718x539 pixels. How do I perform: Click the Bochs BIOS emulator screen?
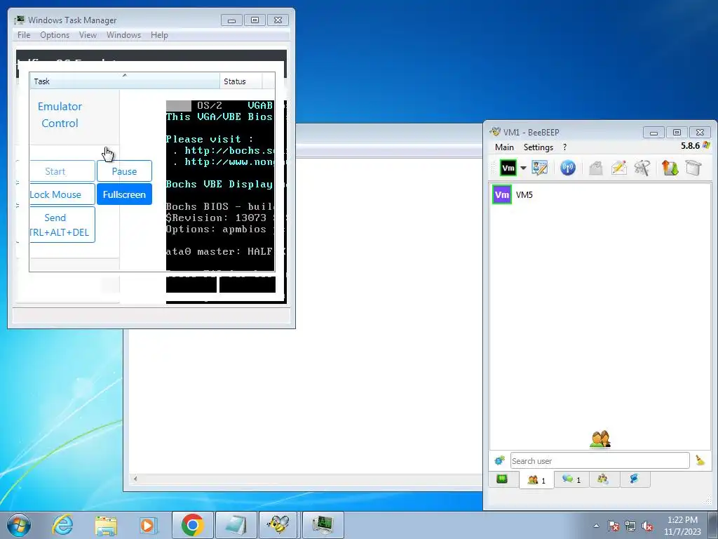coord(220,185)
